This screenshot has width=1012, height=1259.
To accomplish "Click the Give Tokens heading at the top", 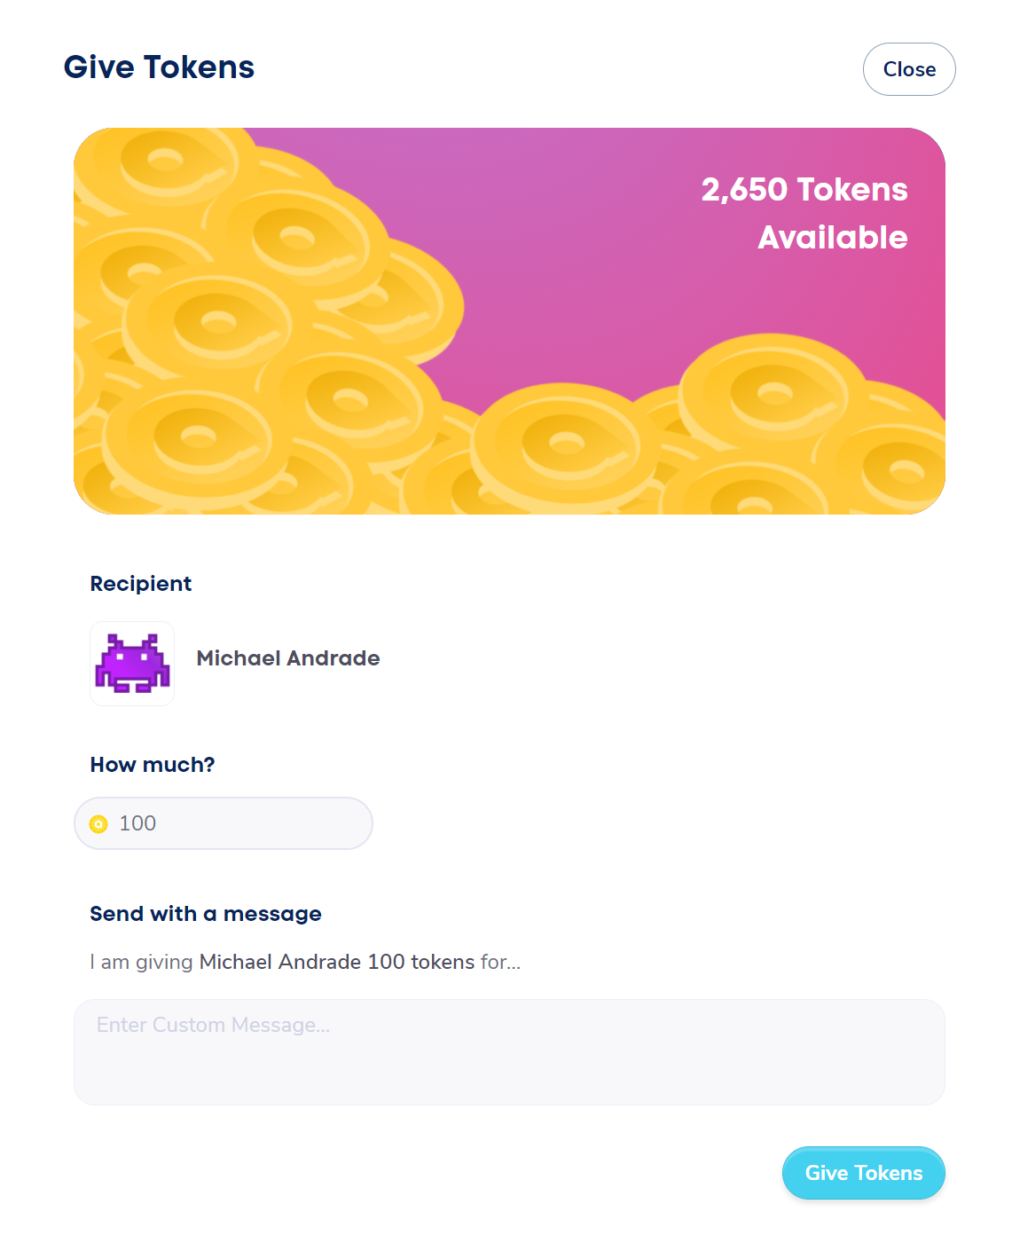I will click(159, 67).
